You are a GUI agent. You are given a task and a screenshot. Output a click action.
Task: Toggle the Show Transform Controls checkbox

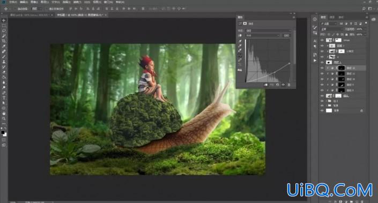[x=47, y=9]
